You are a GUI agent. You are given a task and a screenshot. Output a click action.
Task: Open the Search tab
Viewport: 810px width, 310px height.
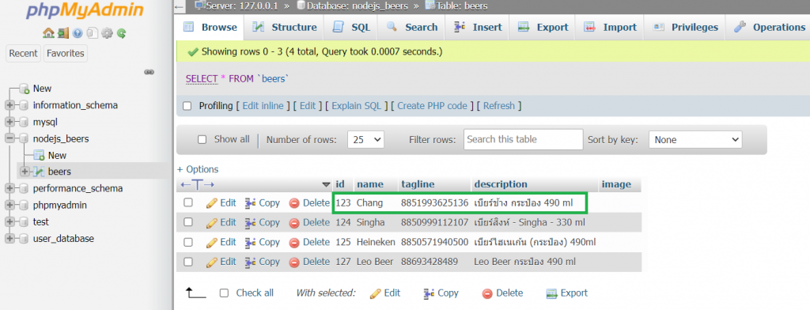click(x=411, y=28)
